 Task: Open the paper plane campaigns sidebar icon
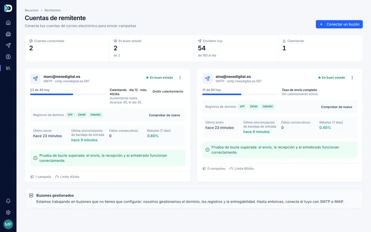coord(8,46)
